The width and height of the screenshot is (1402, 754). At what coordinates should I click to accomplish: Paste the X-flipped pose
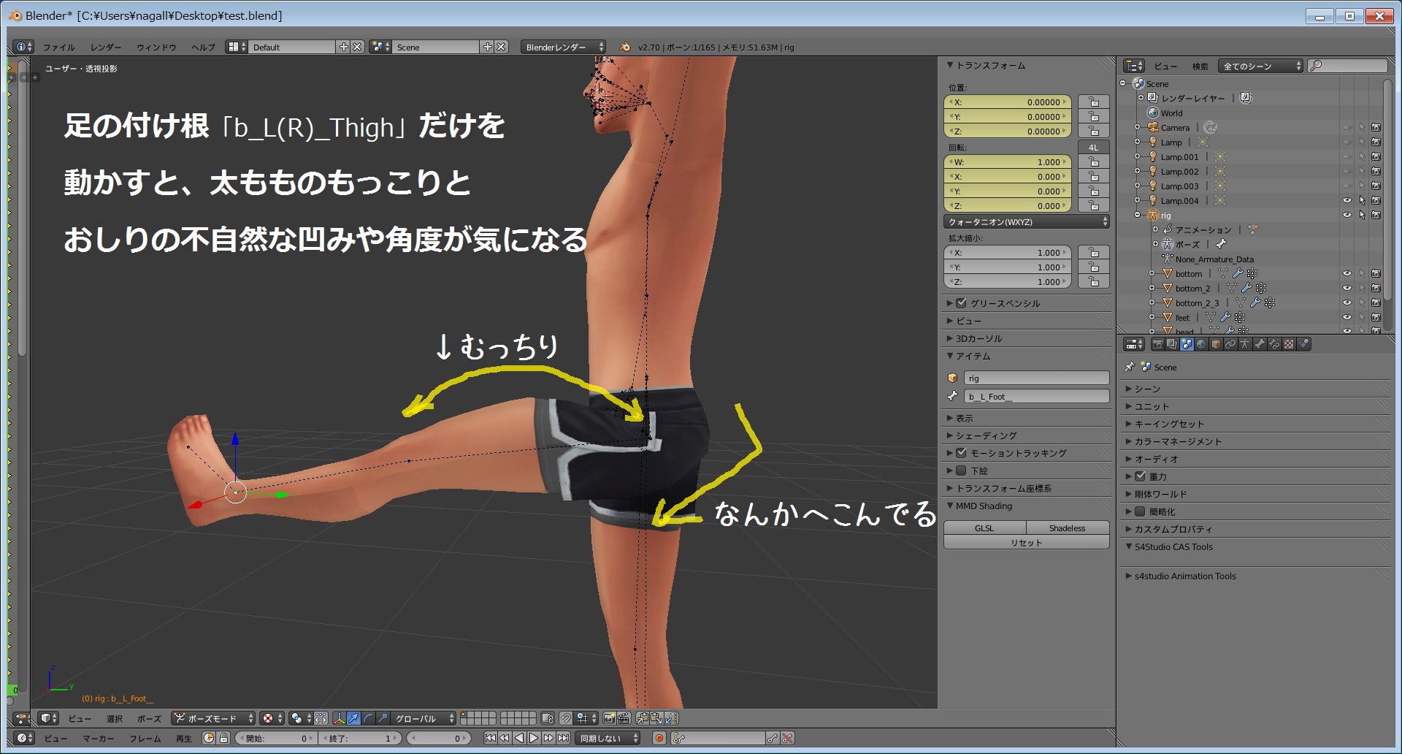pyautogui.click(x=672, y=718)
